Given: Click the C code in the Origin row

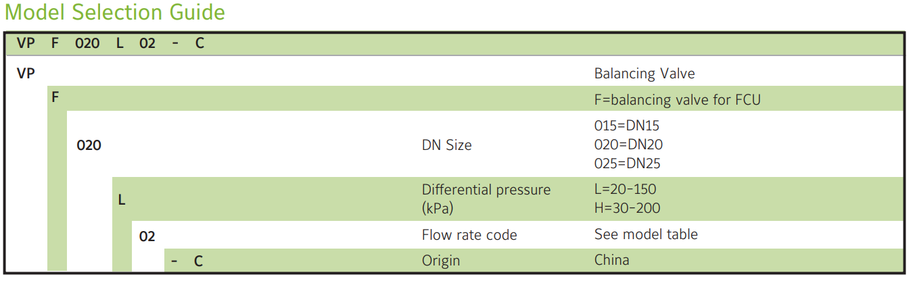Looking at the screenshot, I should pyautogui.click(x=198, y=261).
